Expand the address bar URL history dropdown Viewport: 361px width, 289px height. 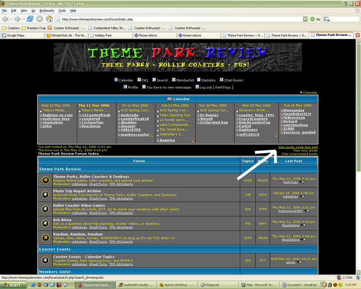(x=305, y=19)
